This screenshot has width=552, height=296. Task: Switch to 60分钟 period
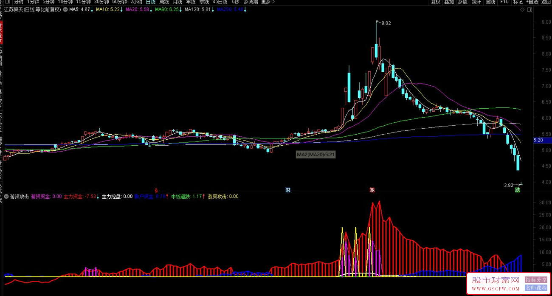pos(120,2)
